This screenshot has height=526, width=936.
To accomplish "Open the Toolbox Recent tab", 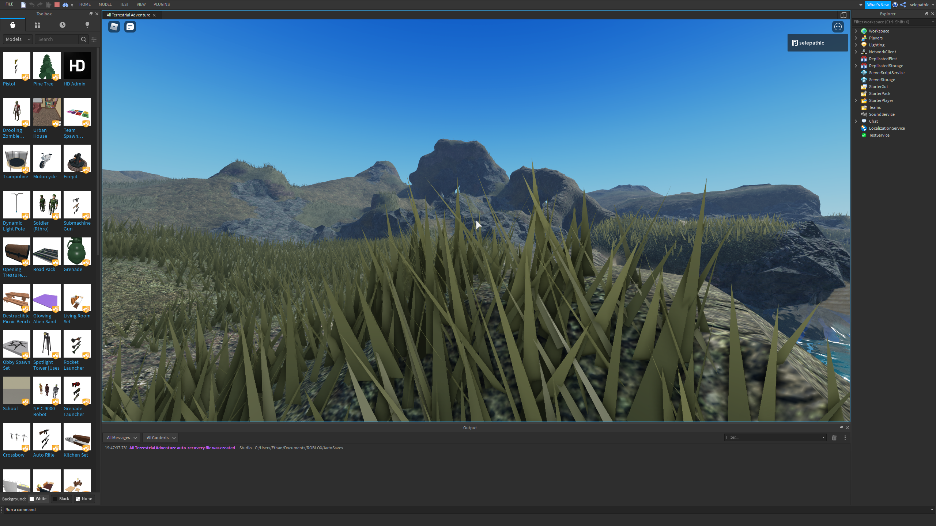I will tap(63, 25).
